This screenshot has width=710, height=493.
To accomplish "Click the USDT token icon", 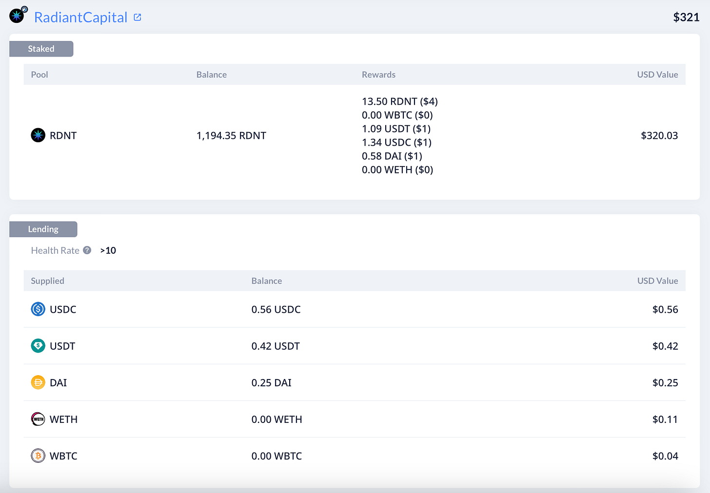I will [38, 346].
